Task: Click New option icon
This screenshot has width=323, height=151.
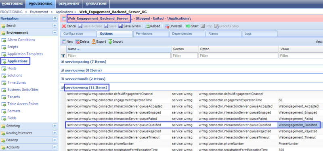Action: 64,41
